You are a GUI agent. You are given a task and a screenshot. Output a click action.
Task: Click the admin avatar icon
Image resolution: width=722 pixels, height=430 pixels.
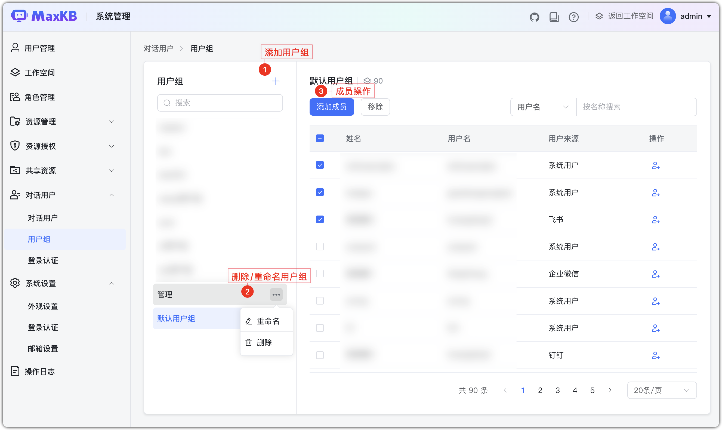[x=668, y=16]
